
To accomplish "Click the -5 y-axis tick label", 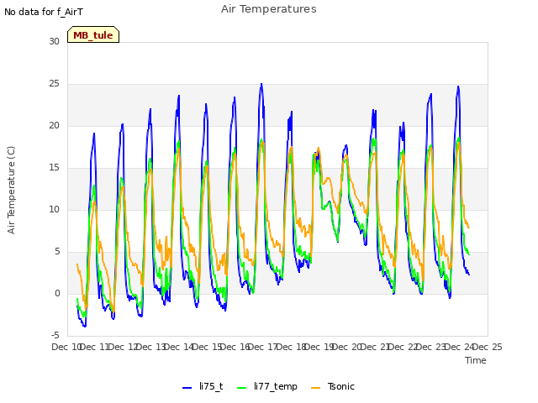I will (55, 335).
